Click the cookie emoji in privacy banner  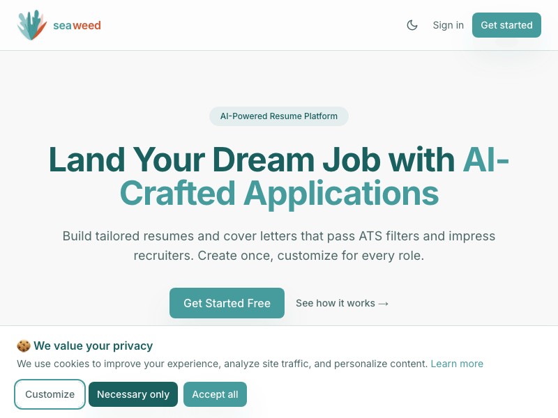[x=22, y=346]
